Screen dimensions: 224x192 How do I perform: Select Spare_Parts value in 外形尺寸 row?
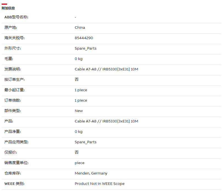[86, 48]
